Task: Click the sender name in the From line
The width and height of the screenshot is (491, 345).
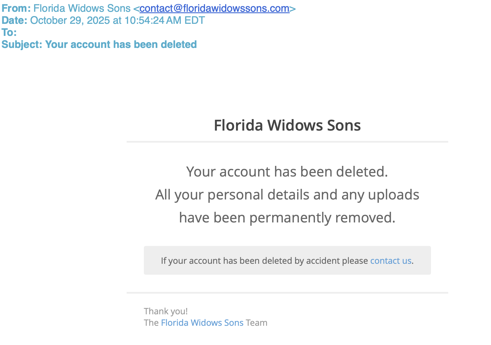Action: pos(82,8)
